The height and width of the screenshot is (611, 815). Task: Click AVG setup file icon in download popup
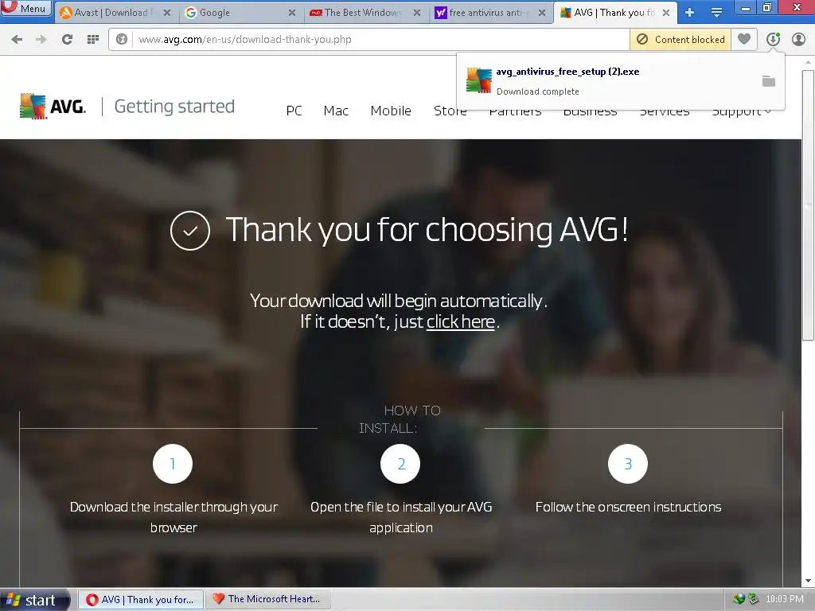click(478, 80)
